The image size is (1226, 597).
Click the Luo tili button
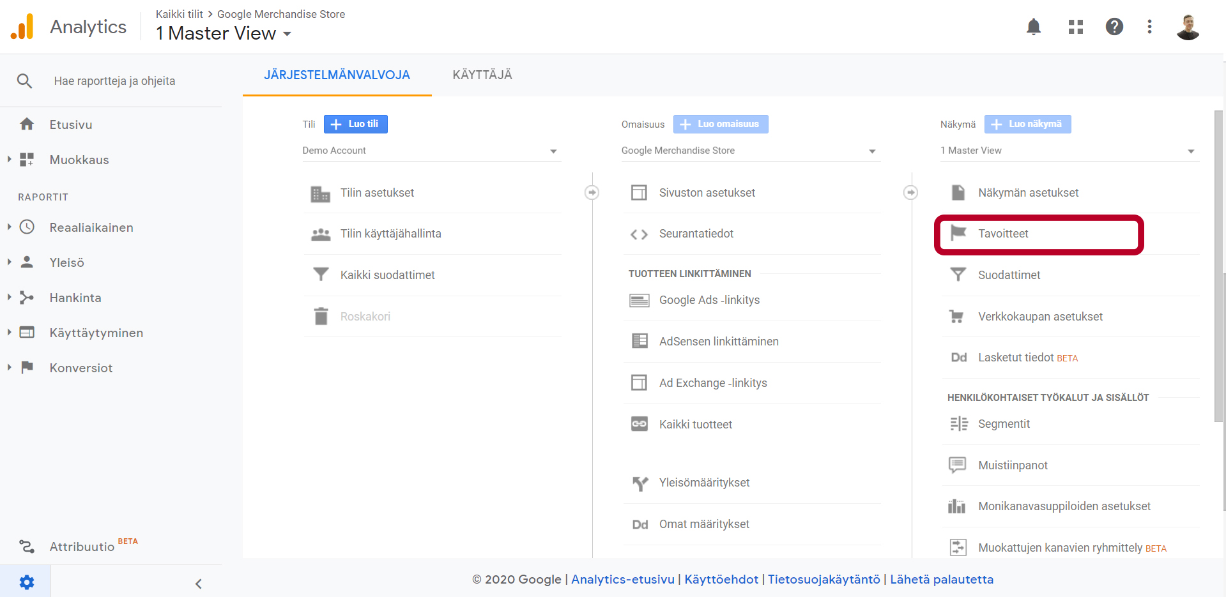point(356,124)
